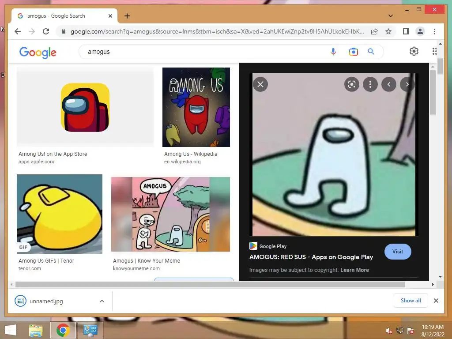The image size is (452, 339).
Task: Open the Action Center flag icon
Action: [410, 331]
